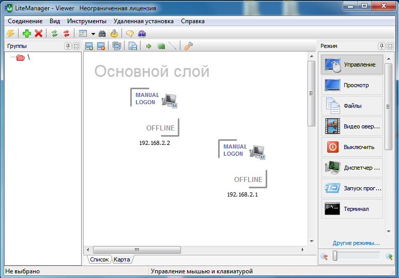
Task: Delete connection with the red X icon
Action: point(38,33)
